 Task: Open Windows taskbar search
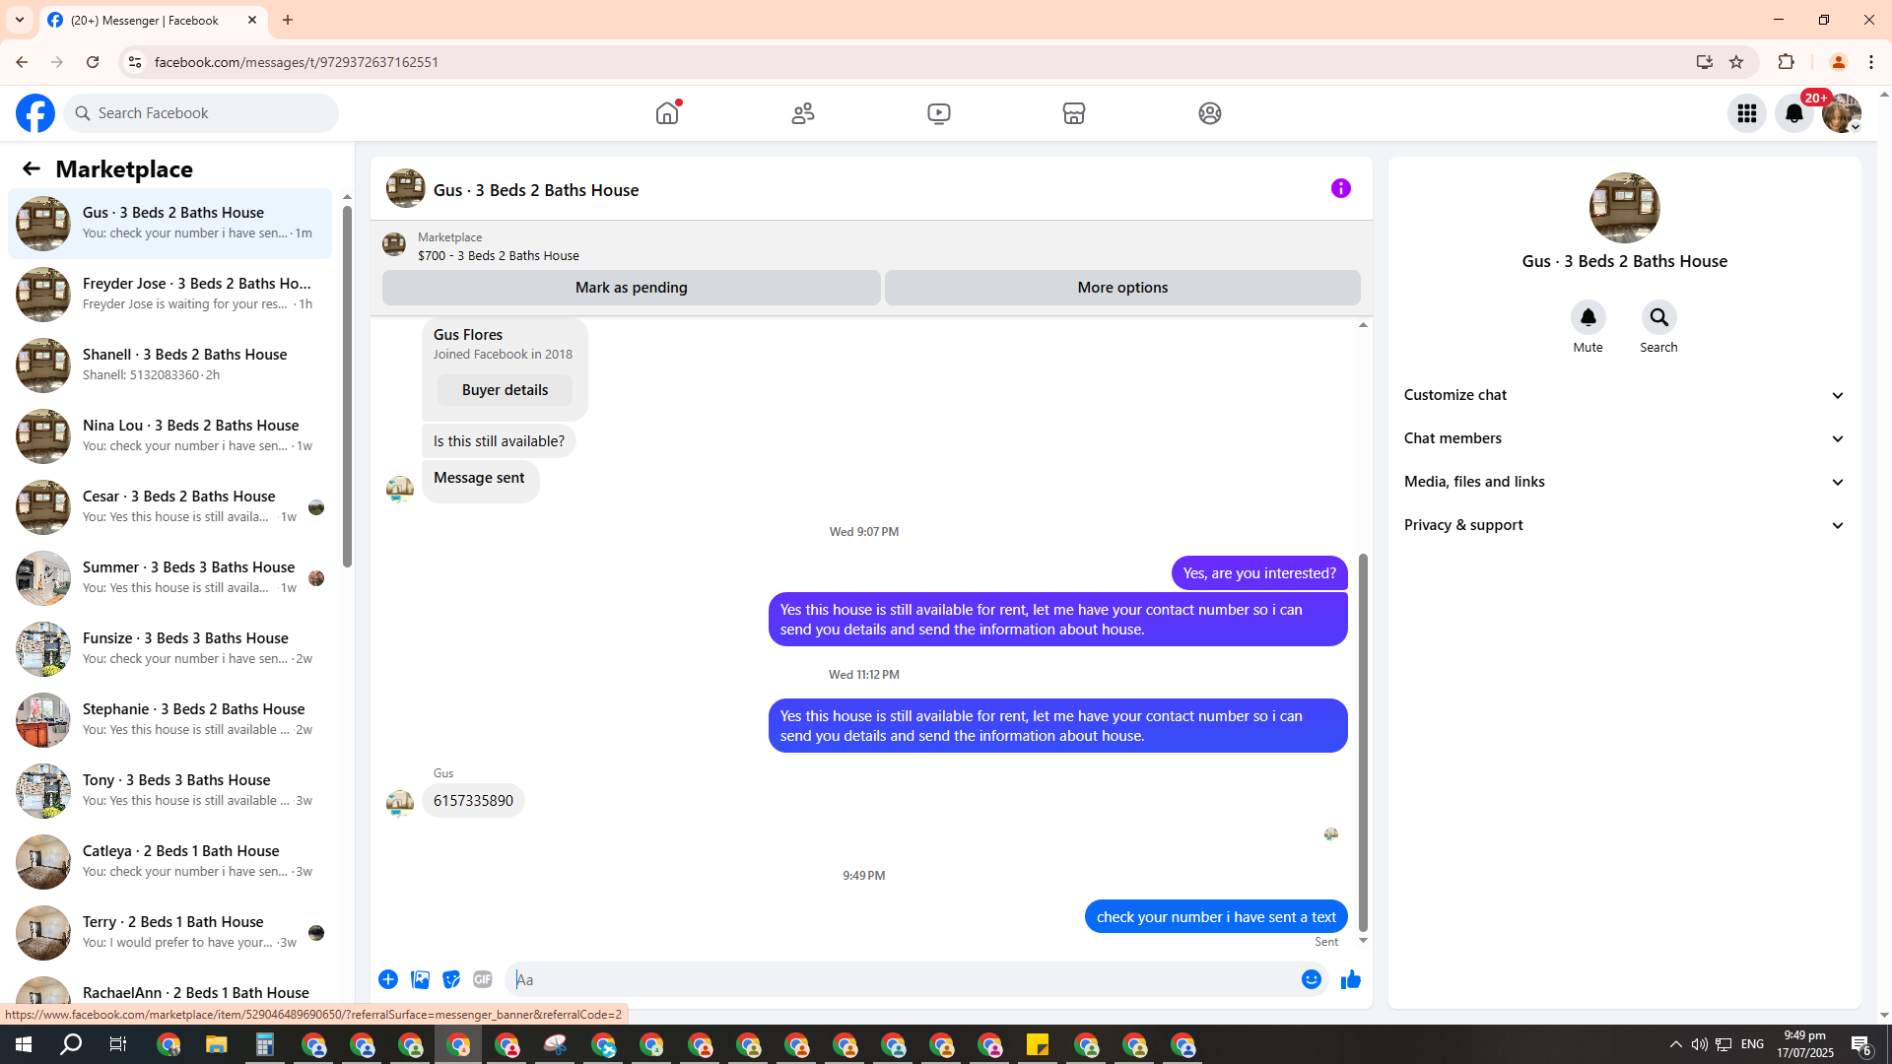tap(71, 1044)
